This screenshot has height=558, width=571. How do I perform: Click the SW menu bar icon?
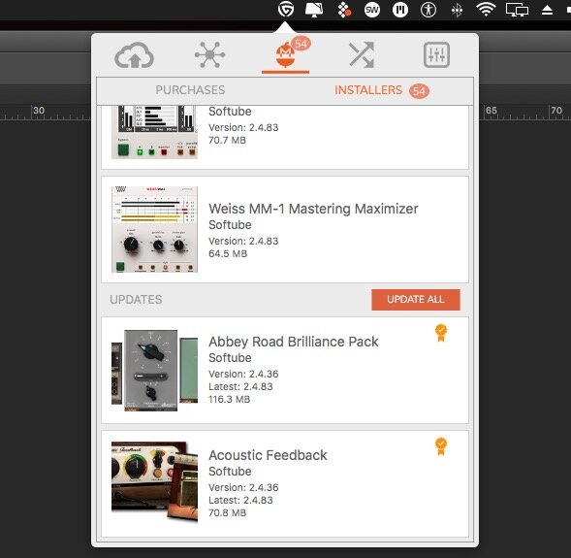(x=372, y=10)
